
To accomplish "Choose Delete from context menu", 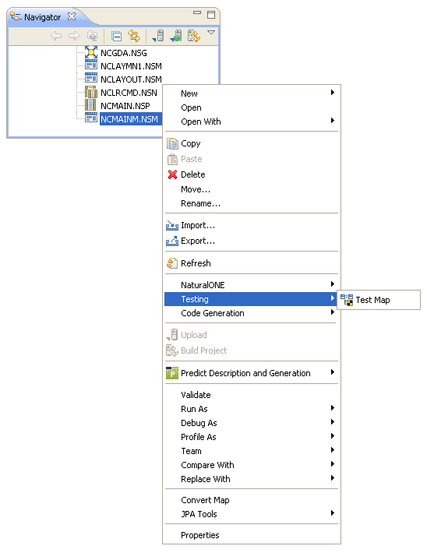I will [251, 174].
